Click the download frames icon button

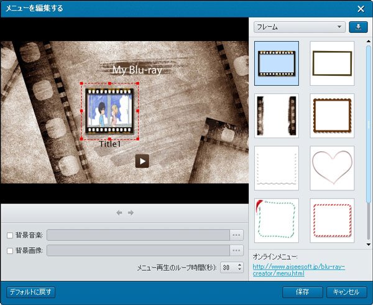tap(358, 27)
